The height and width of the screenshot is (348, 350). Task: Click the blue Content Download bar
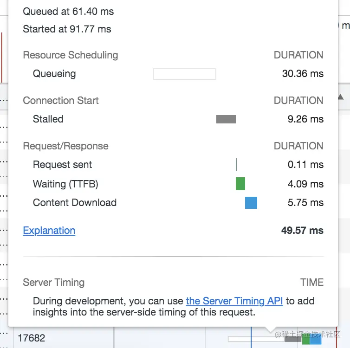[x=251, y=203]
